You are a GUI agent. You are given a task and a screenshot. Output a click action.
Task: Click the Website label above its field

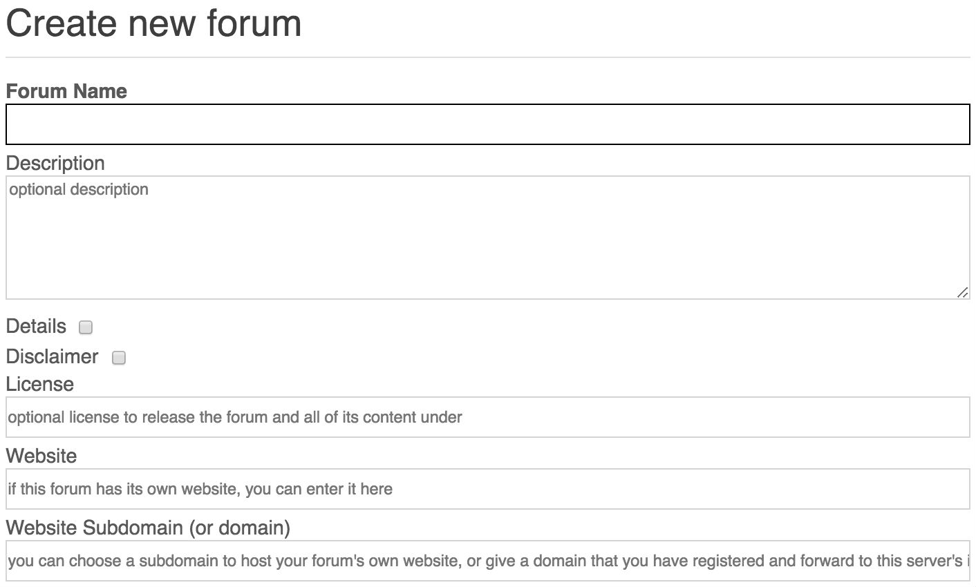(x=41, y=456)
